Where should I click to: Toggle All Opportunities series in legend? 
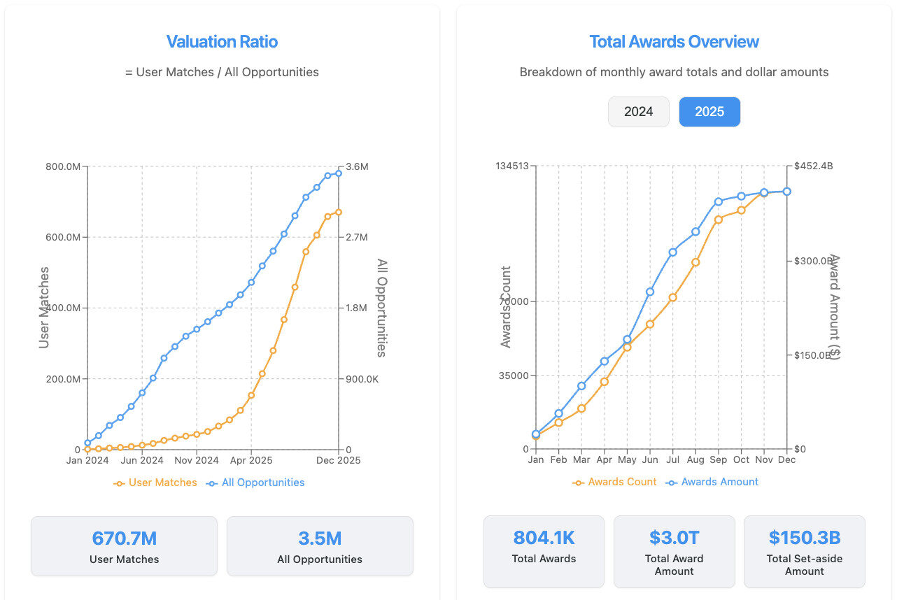click(x=262, y=483)
